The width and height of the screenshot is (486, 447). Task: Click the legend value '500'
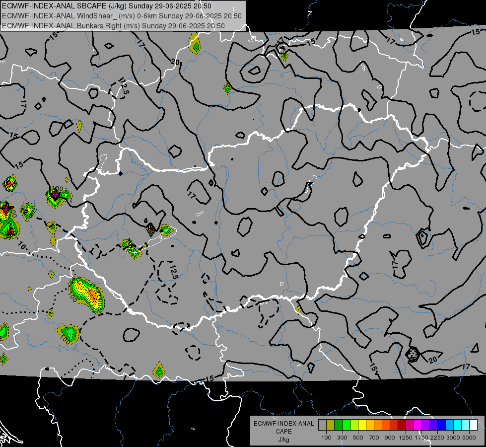pos(358,438)
